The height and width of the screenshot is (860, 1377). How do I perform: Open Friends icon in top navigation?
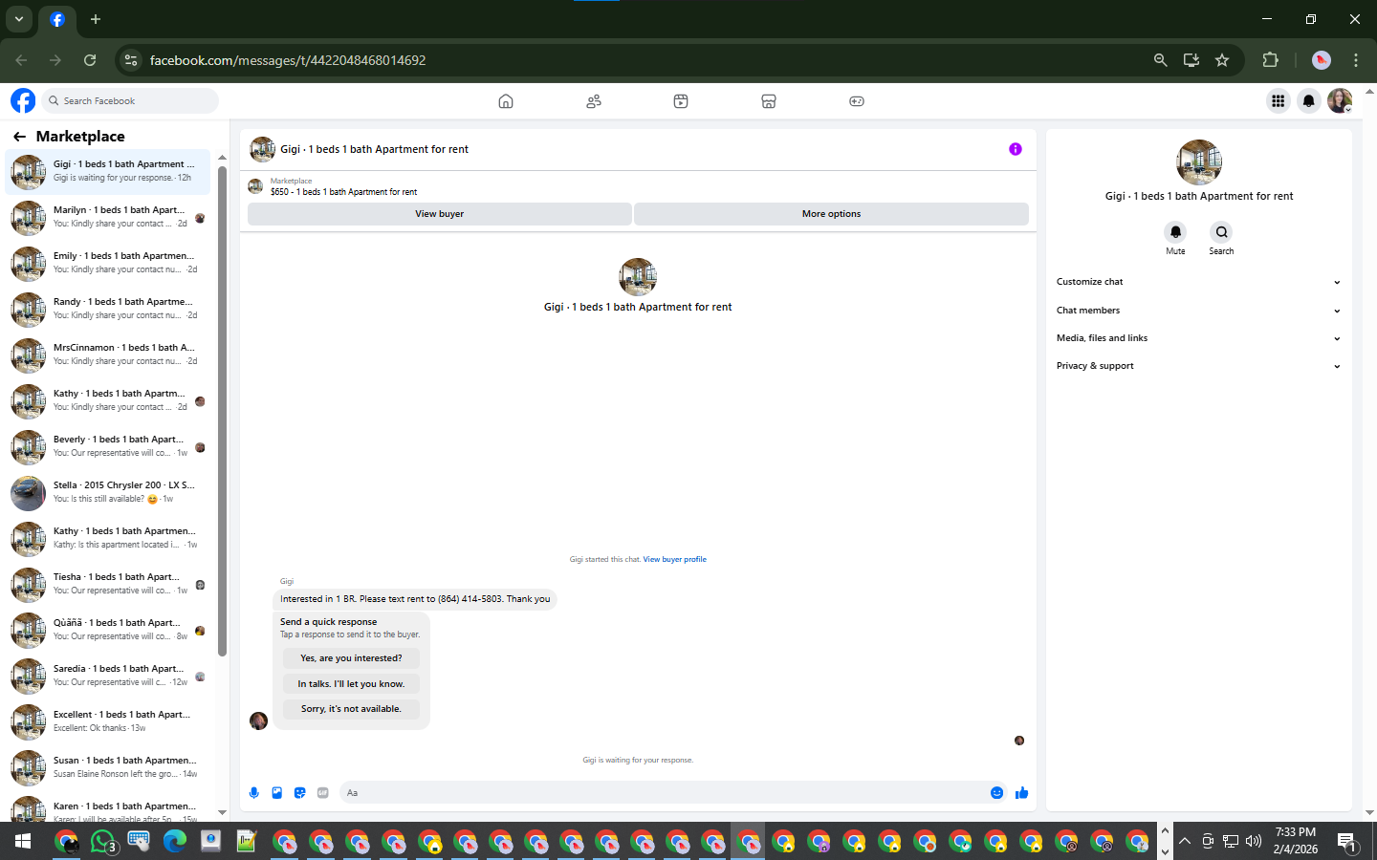click(594, 101)
